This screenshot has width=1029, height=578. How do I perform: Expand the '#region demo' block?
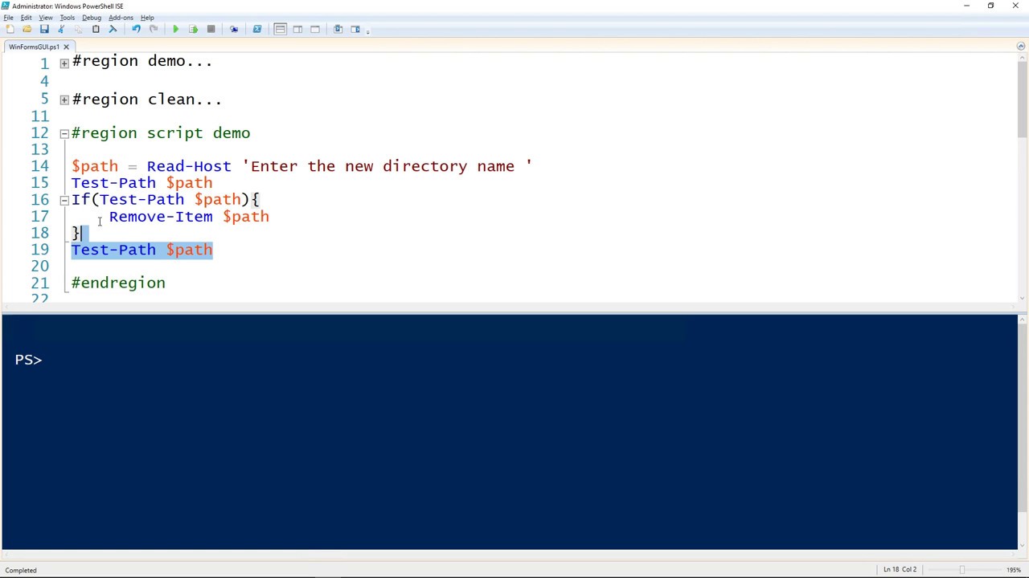click(64, 63)
